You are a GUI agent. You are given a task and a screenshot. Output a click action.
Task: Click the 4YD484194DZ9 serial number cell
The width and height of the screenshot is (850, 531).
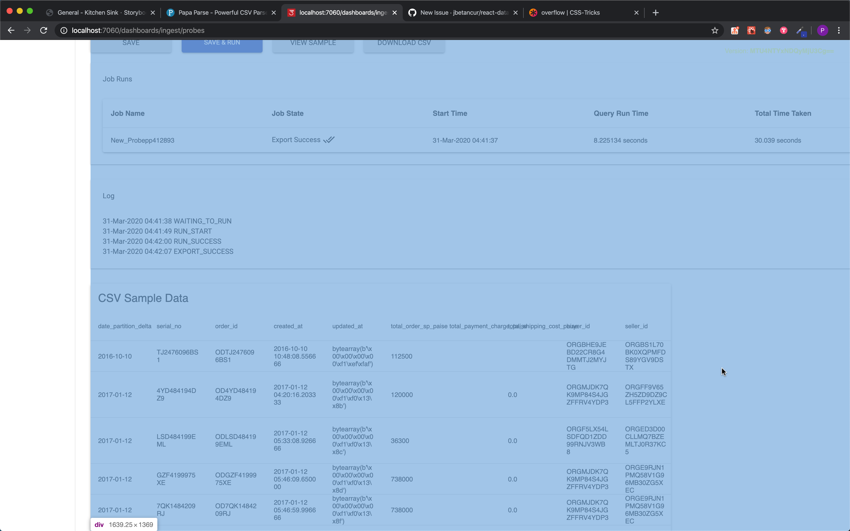[x=176, y=394]
